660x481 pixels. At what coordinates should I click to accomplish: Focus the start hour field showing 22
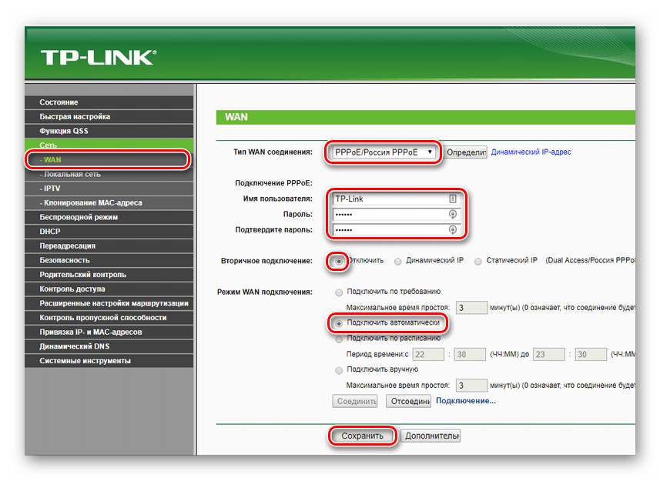[x=428, y=355]
